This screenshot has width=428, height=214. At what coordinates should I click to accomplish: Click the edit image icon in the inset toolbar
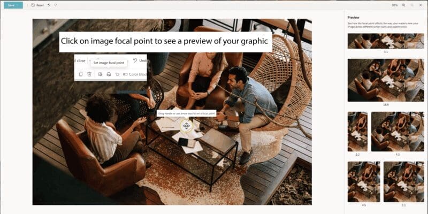[100, 74]
